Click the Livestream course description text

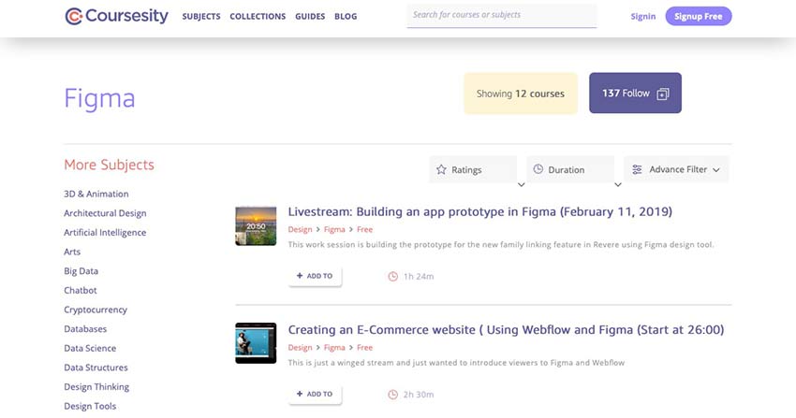501,245
